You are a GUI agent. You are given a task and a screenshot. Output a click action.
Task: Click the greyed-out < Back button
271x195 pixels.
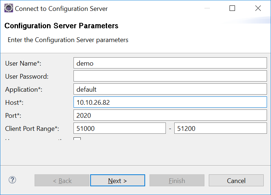[62, 181]
